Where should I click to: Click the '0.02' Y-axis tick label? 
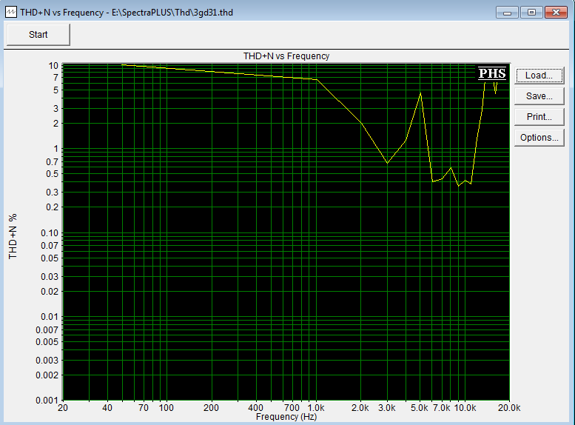point(50,292)
